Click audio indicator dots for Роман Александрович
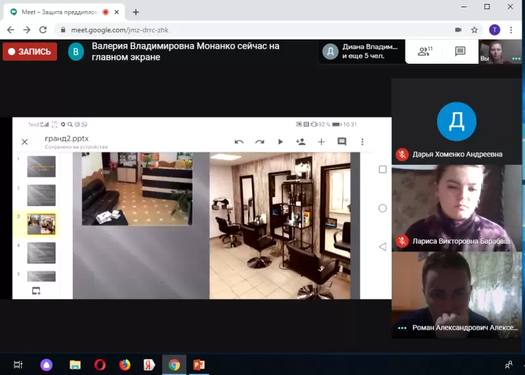The width and height of the screenshot is (525, 375). [402, 328]
